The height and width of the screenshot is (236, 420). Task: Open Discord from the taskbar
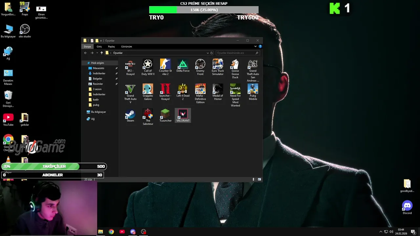click(x=133, y=232)
